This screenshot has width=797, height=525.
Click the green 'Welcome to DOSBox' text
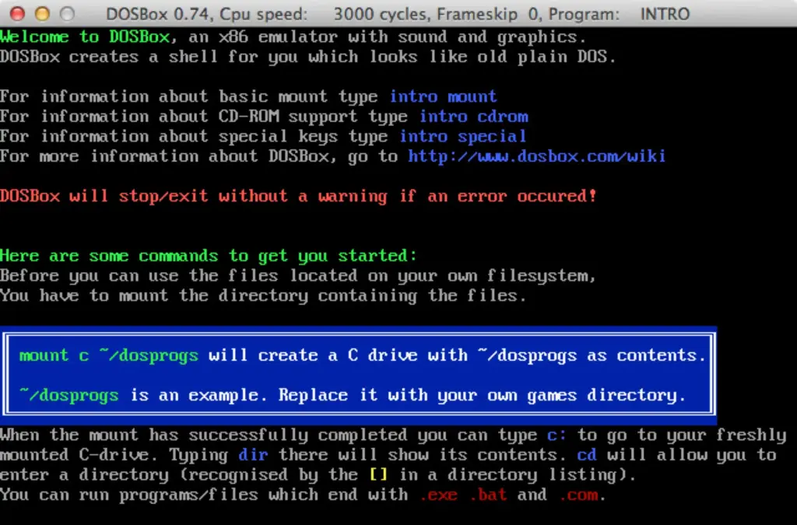coord(85,37)
